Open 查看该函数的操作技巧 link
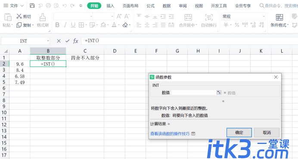 [x=170, y=134]
